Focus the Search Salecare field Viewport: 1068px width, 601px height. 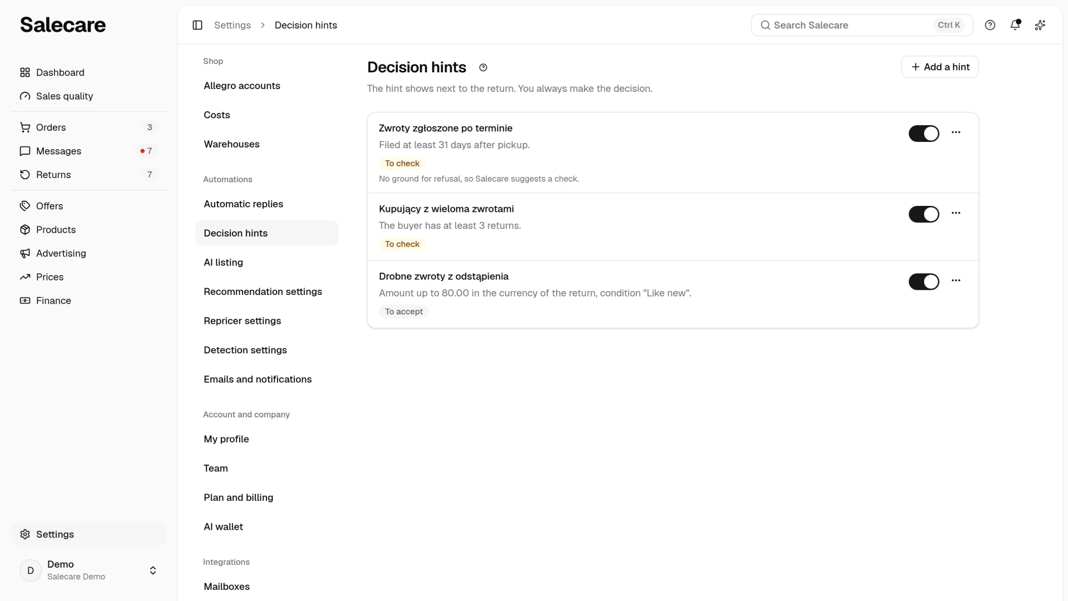click(862, 25)
